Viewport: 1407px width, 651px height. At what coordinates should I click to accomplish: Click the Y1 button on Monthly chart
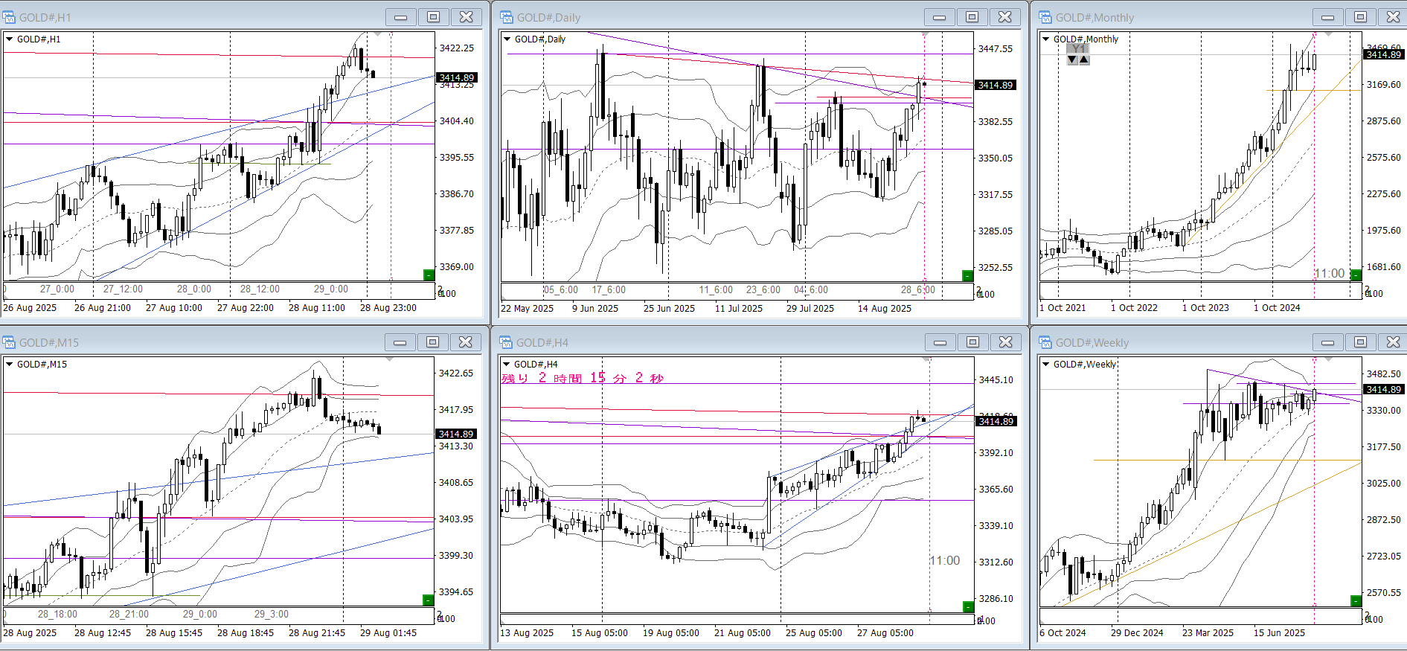click(x=1078, y=48)
